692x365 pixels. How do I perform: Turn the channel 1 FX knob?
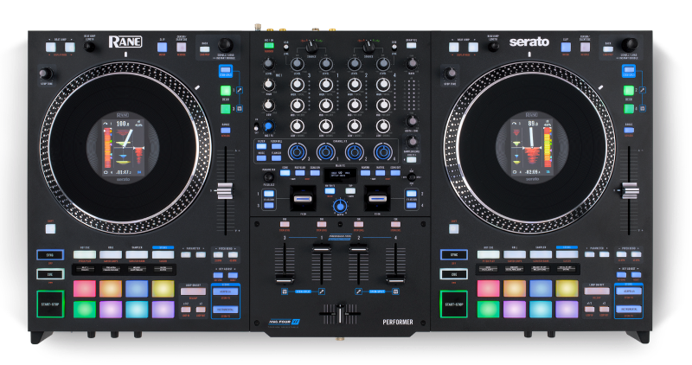click(x=326, y=152)
